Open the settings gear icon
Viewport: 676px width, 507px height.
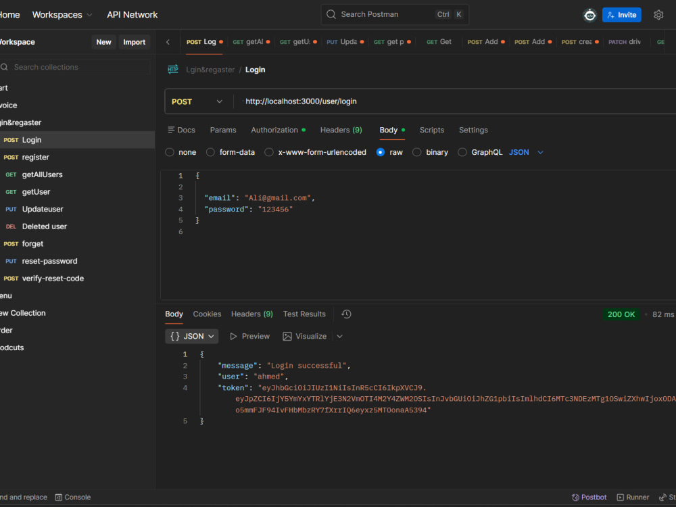tap(658, 15)
